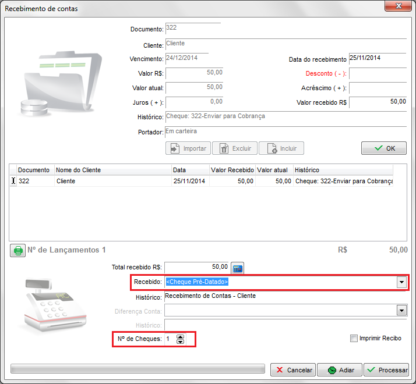This screenshot has height=384, width=416.
Task: Click the Adiar button
Action: click(340, 370)
